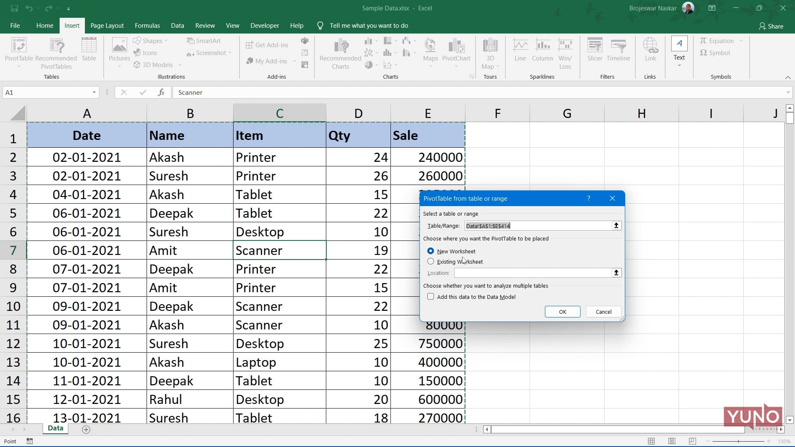The width and height of the screenshot is (795, 447).
Task: Click the Share button
Action: [x=771, y=26]
